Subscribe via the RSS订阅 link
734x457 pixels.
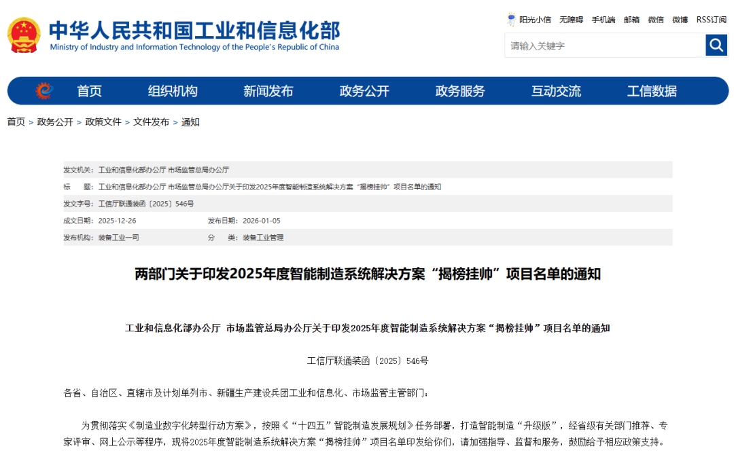(711, 20)
